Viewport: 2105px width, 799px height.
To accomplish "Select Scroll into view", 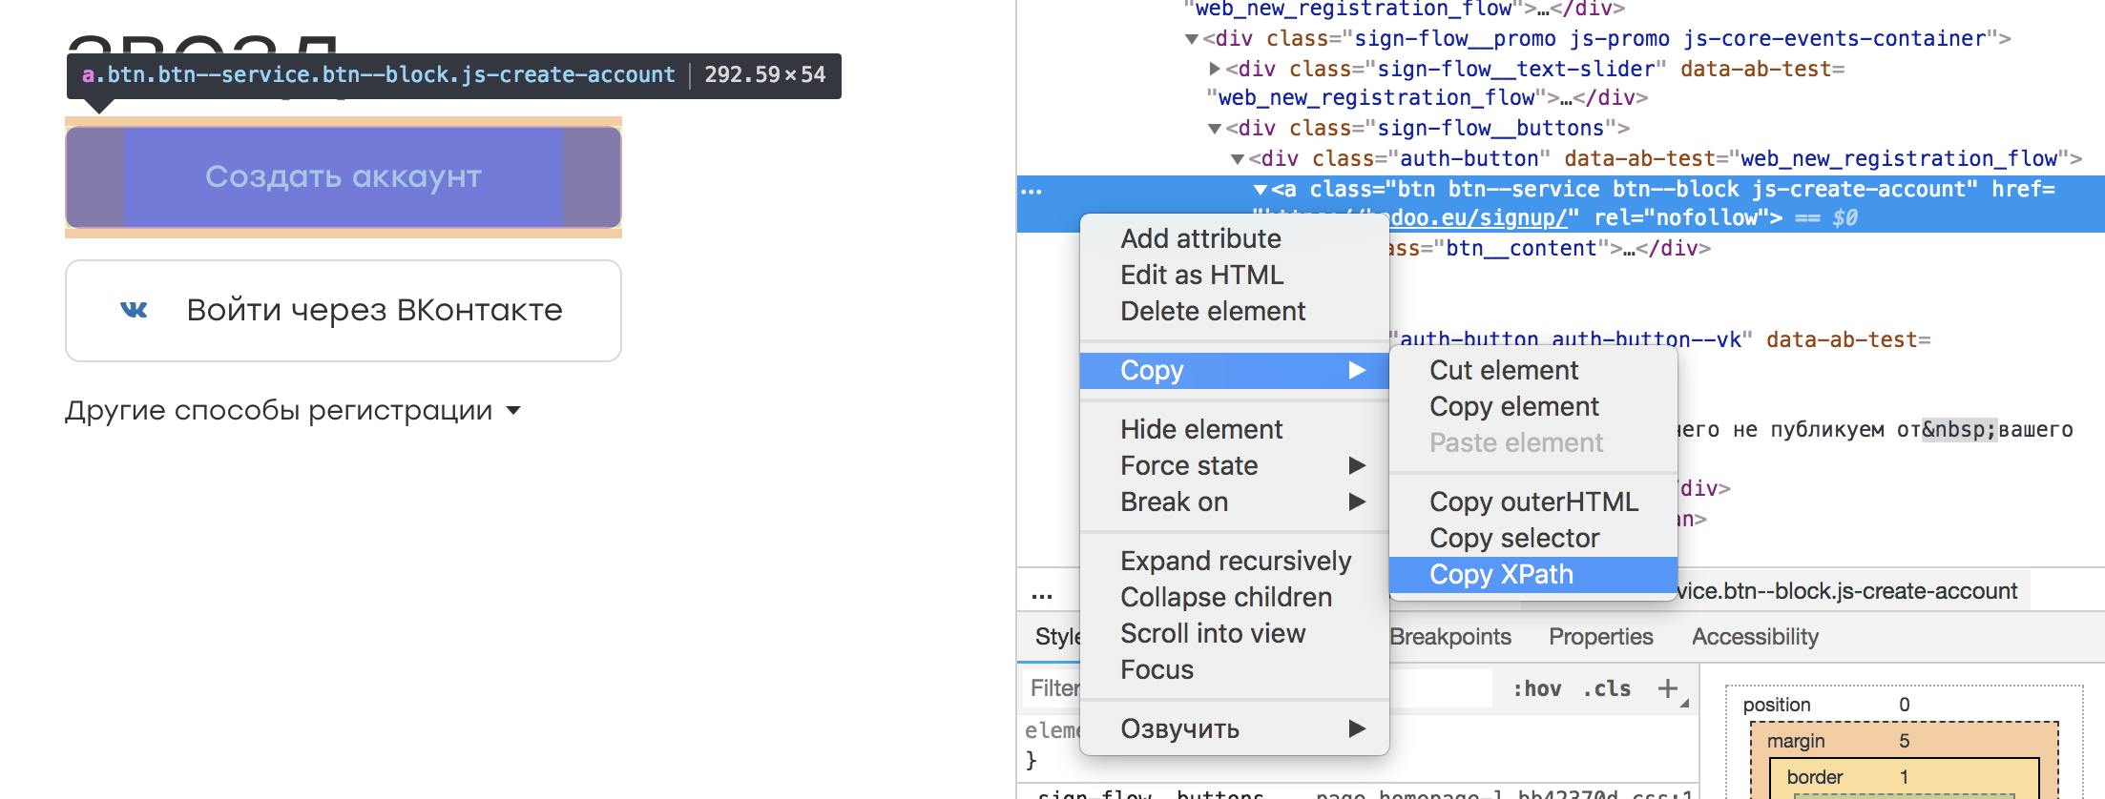I will pyautogui.click(x=1234, y=633).
